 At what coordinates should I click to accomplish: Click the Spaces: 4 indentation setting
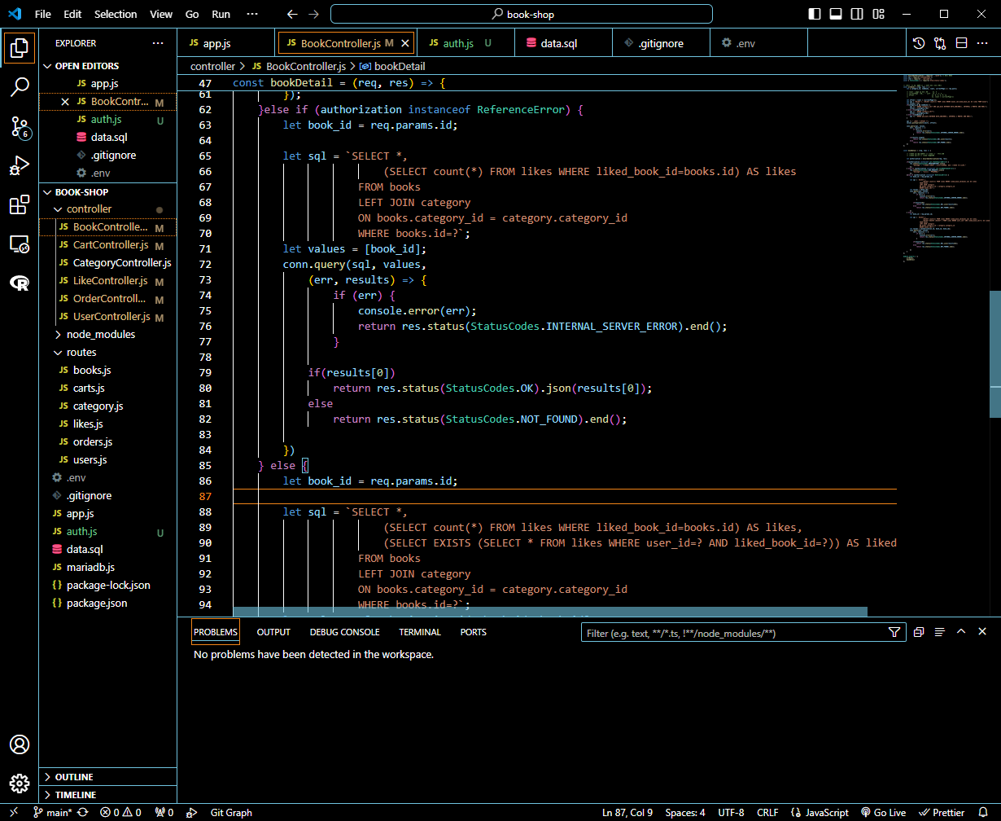(685, 813)
